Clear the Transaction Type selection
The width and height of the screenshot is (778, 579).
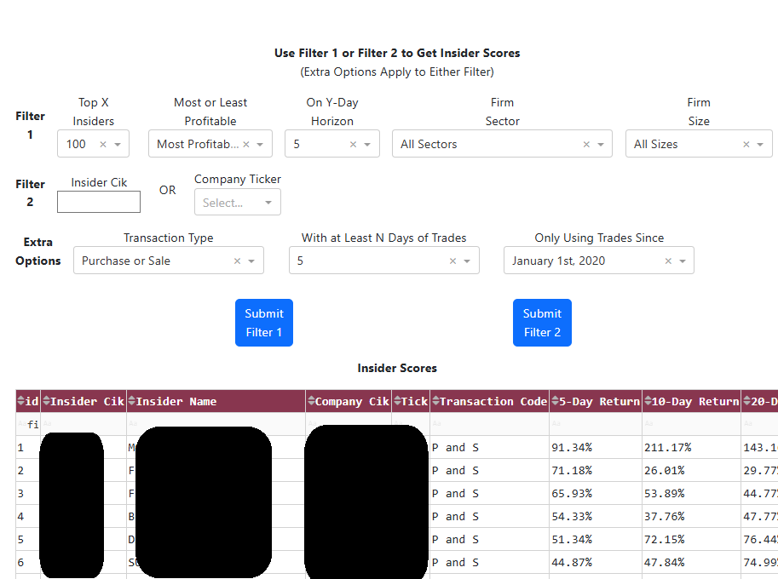[x=237, y=261]
